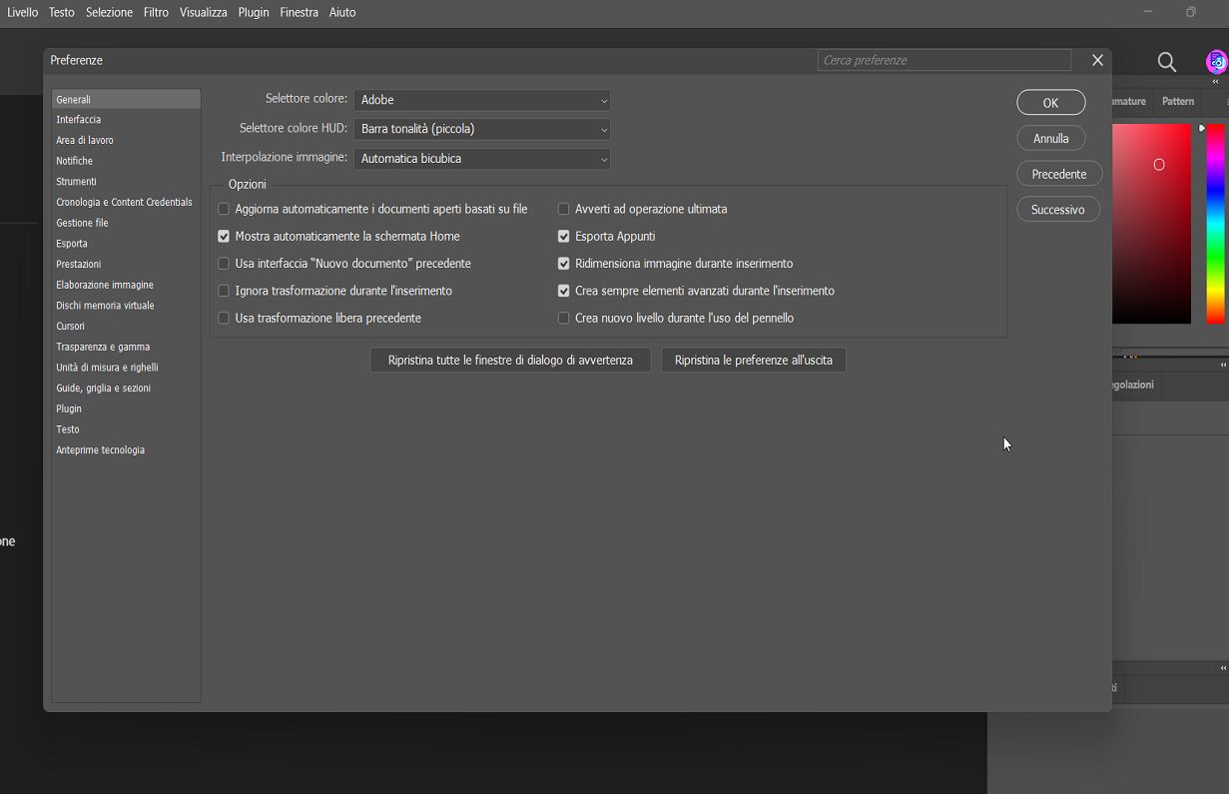The width and height of the screenshot is (1229, 794).
Task: Open the Finestra menu
Action: point(300,12)
